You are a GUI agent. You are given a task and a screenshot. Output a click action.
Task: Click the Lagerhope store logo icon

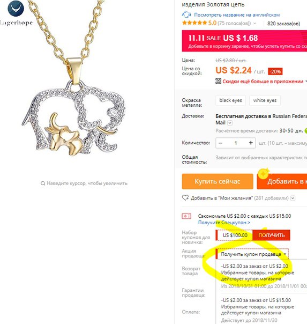coord(16,8)
